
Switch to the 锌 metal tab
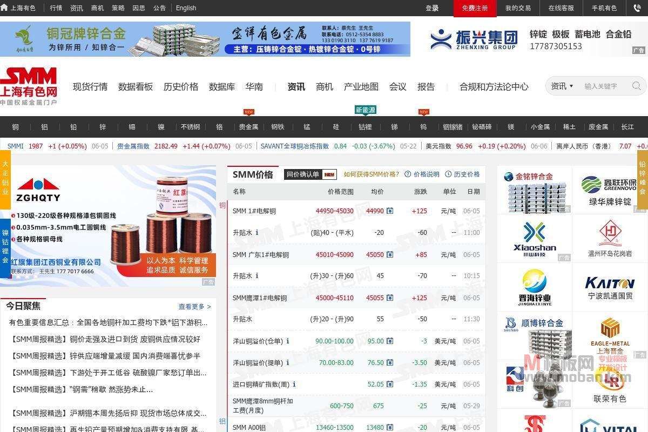103,127
